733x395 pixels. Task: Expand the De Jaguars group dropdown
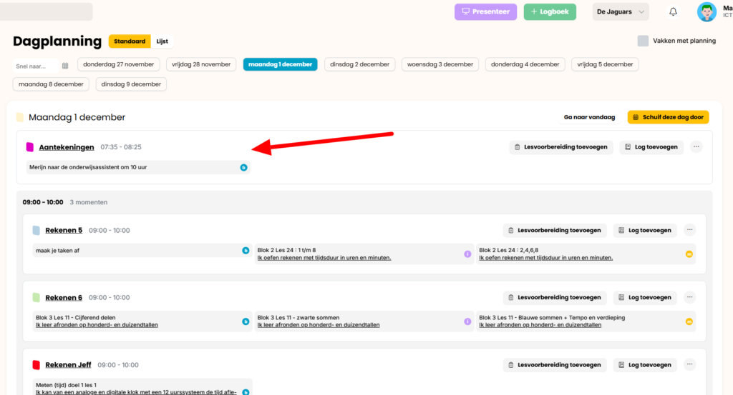click(620, 12)
